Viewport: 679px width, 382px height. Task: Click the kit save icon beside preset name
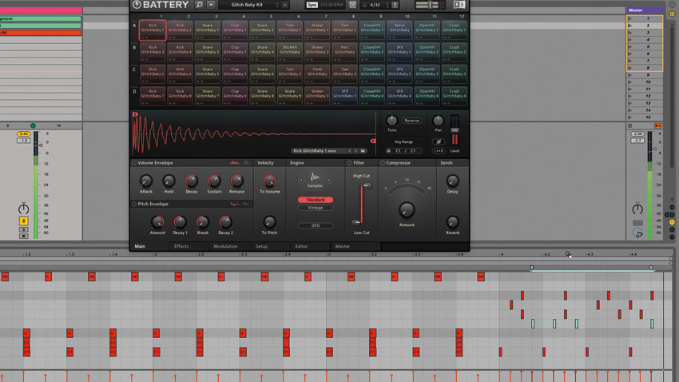click(x=285, y=5)
